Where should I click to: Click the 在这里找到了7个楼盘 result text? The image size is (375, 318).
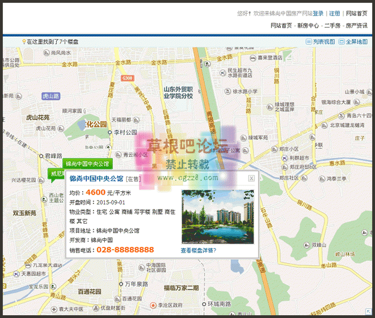(x=52, y=41)
